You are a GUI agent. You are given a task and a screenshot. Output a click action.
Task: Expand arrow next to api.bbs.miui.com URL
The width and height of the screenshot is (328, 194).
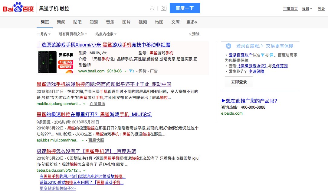(x=83, y=140)
